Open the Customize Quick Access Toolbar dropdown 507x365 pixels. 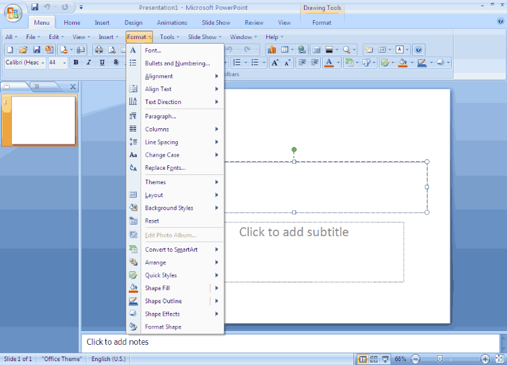click(x=81, y=7)
